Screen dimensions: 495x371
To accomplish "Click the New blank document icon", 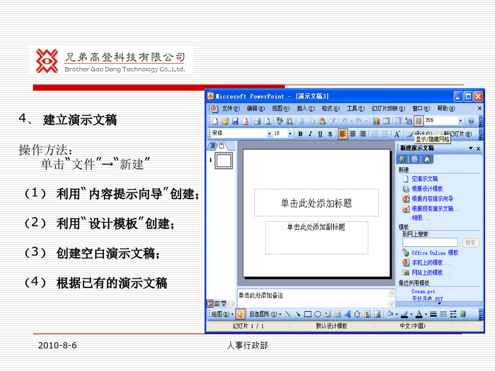I will pyautogui.click(x=215, y=121).
